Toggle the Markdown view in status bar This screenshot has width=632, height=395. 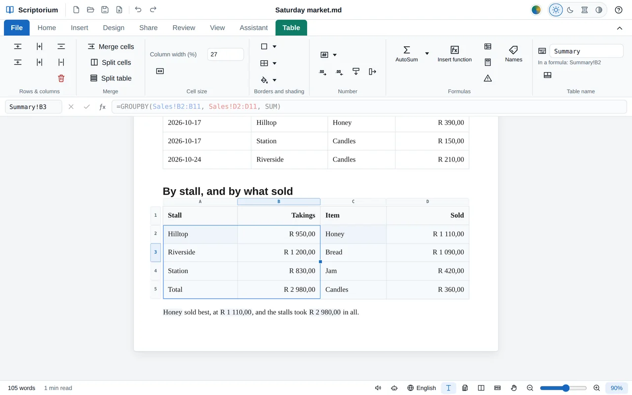(497, 388)
